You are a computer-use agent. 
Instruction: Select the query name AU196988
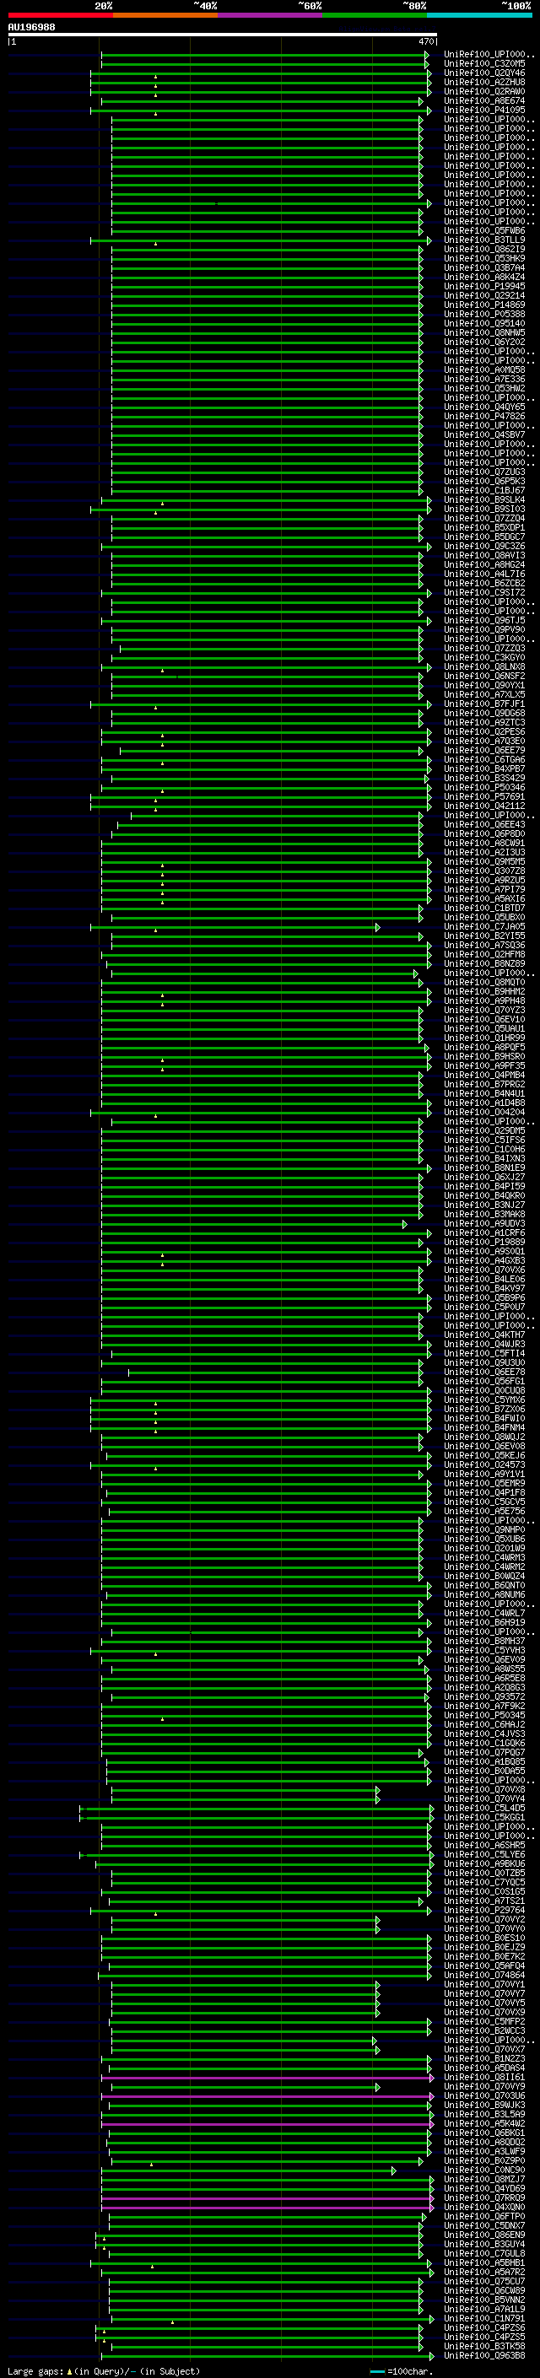pos(31,27)
